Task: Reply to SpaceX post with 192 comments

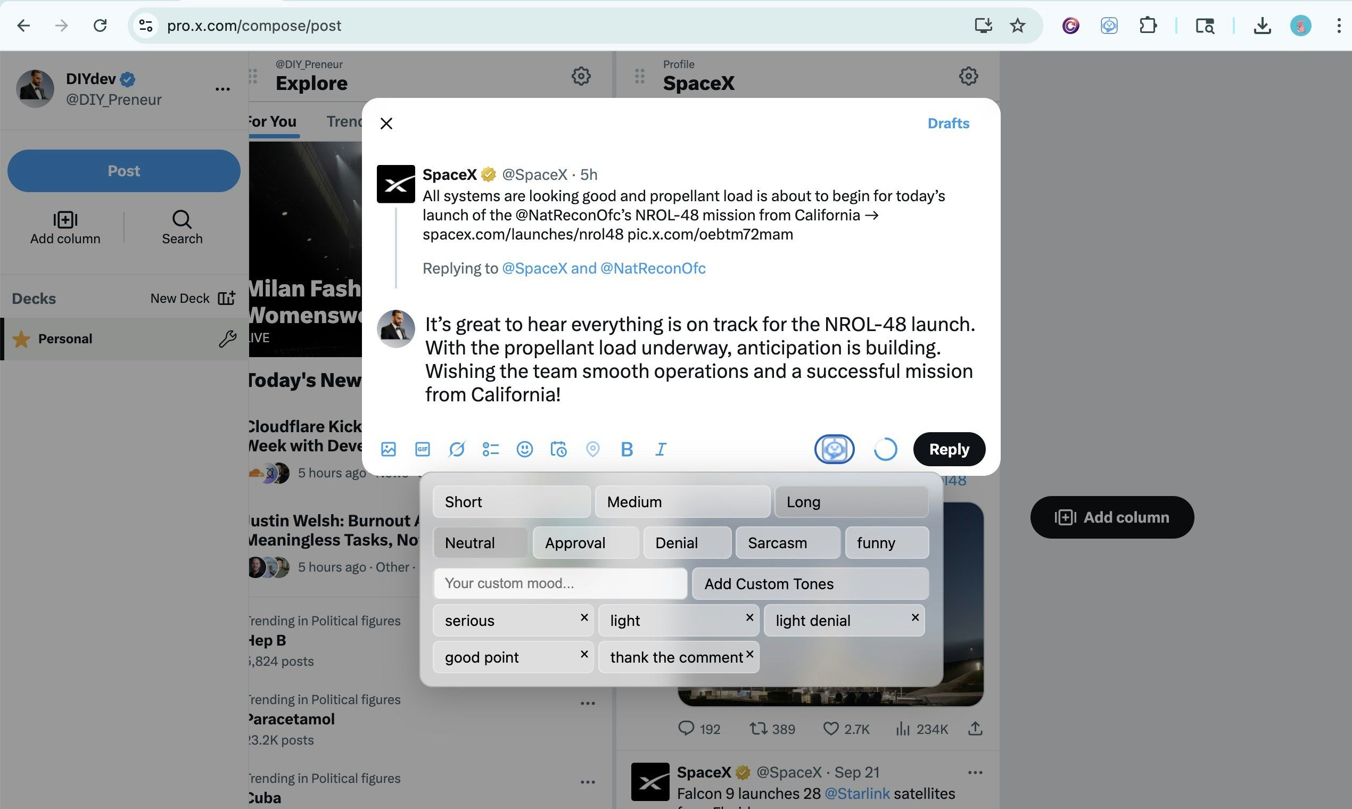Action: tap(698, 729)
